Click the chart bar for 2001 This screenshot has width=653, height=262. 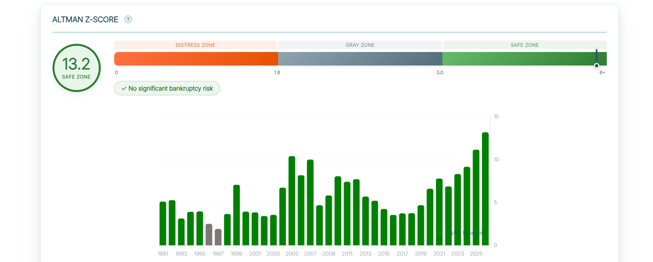click(255, 229)
